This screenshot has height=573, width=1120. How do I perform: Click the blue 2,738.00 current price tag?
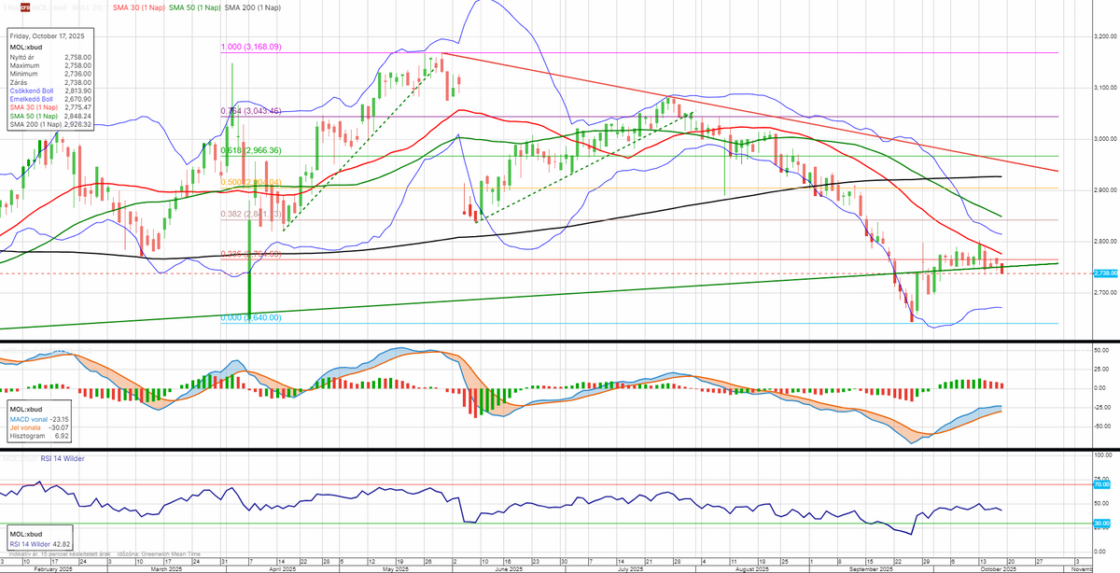tap(1105, 273)
